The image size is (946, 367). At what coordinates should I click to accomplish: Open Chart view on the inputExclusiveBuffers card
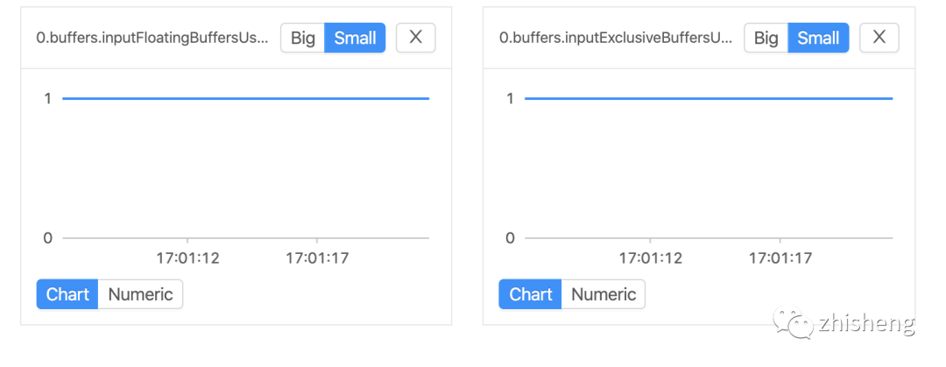tap(530, 294)
